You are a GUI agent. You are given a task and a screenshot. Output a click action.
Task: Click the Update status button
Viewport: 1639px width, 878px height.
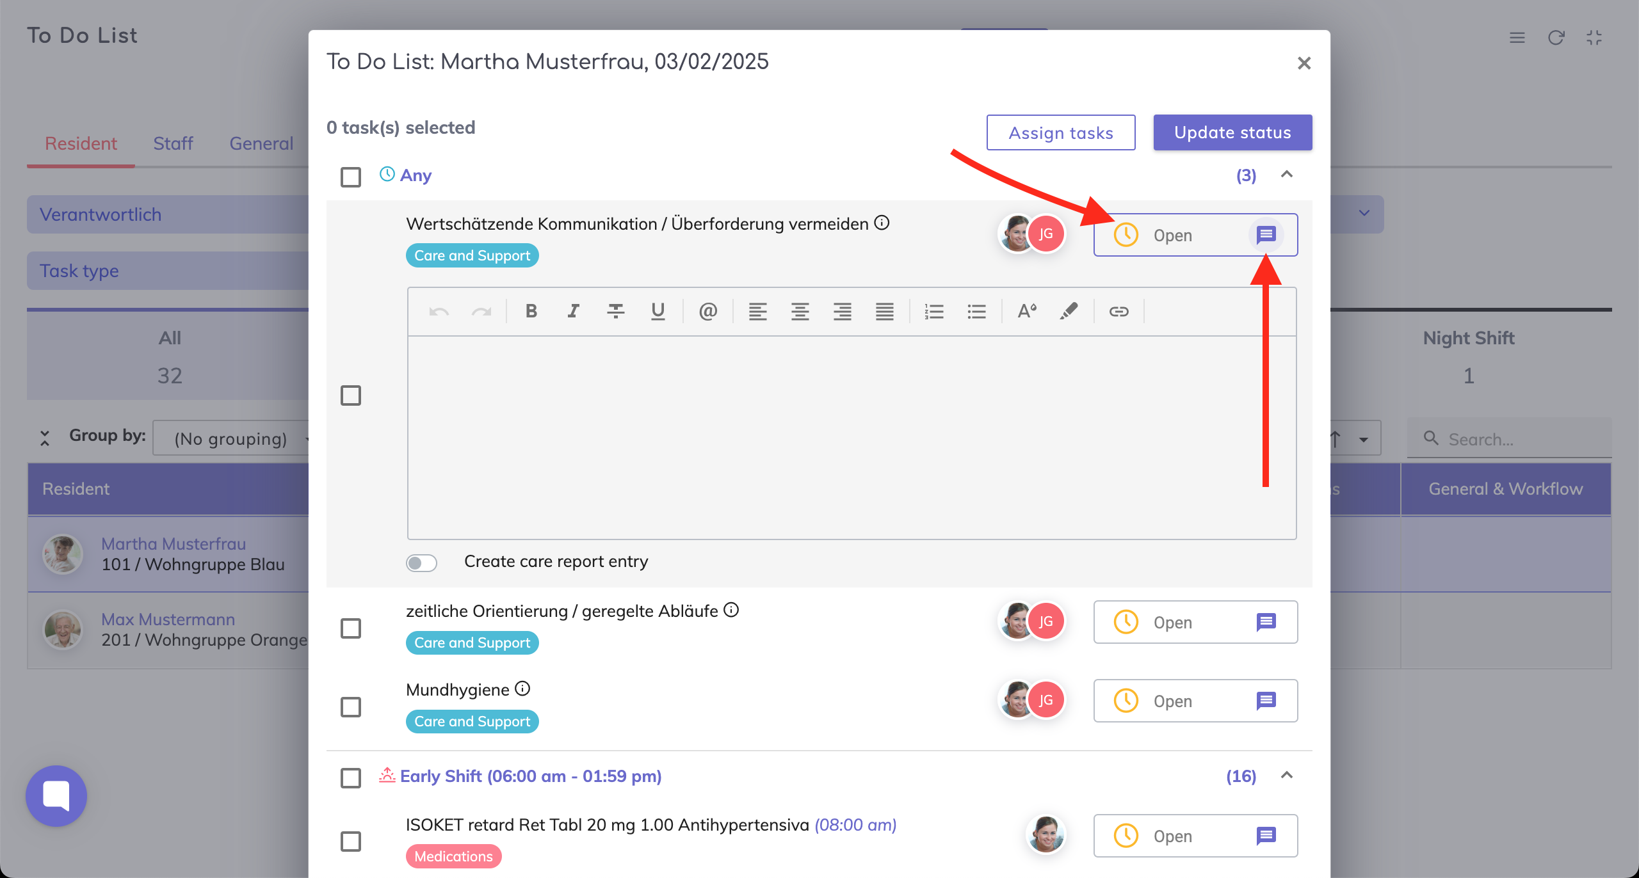coord(1232,132)
